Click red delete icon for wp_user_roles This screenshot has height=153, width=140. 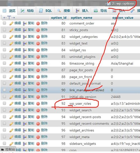38,104
